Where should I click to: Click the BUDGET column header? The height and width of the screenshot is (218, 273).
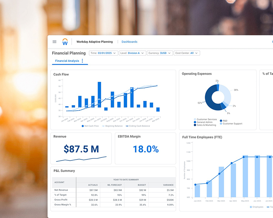pyautogui.click(x=142, y=185)
